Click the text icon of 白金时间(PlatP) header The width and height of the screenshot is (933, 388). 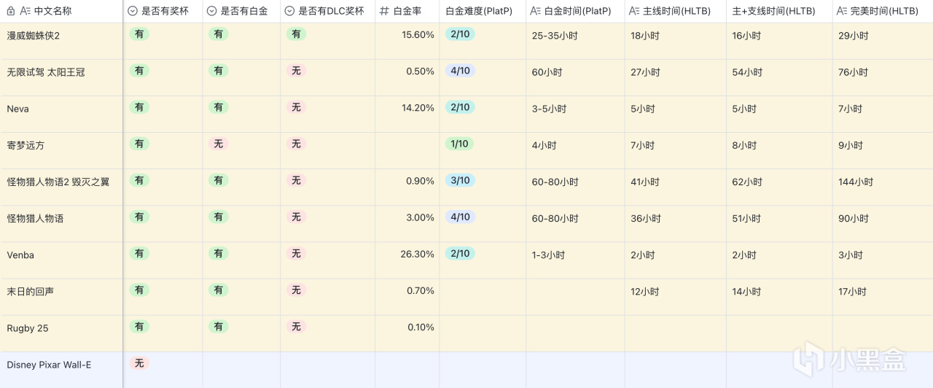(x=535, y=11)
